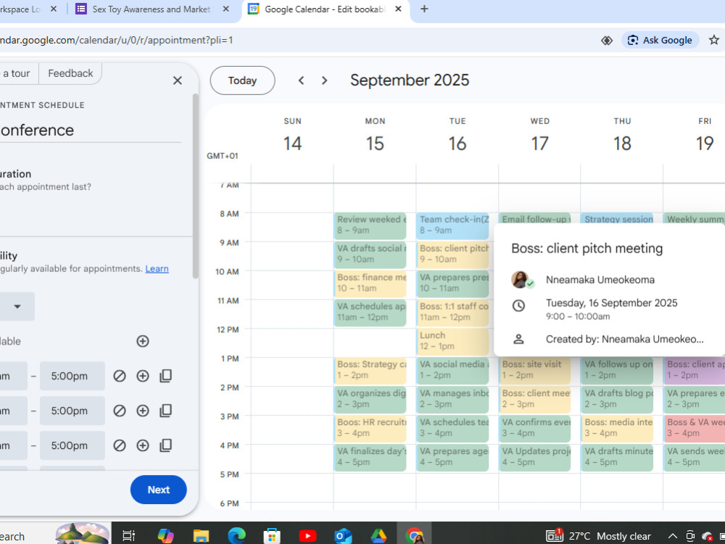Image resolution: width=725 pixels, height=544 pixels.
Task: Click the Next button
Action: coord(159,490)
